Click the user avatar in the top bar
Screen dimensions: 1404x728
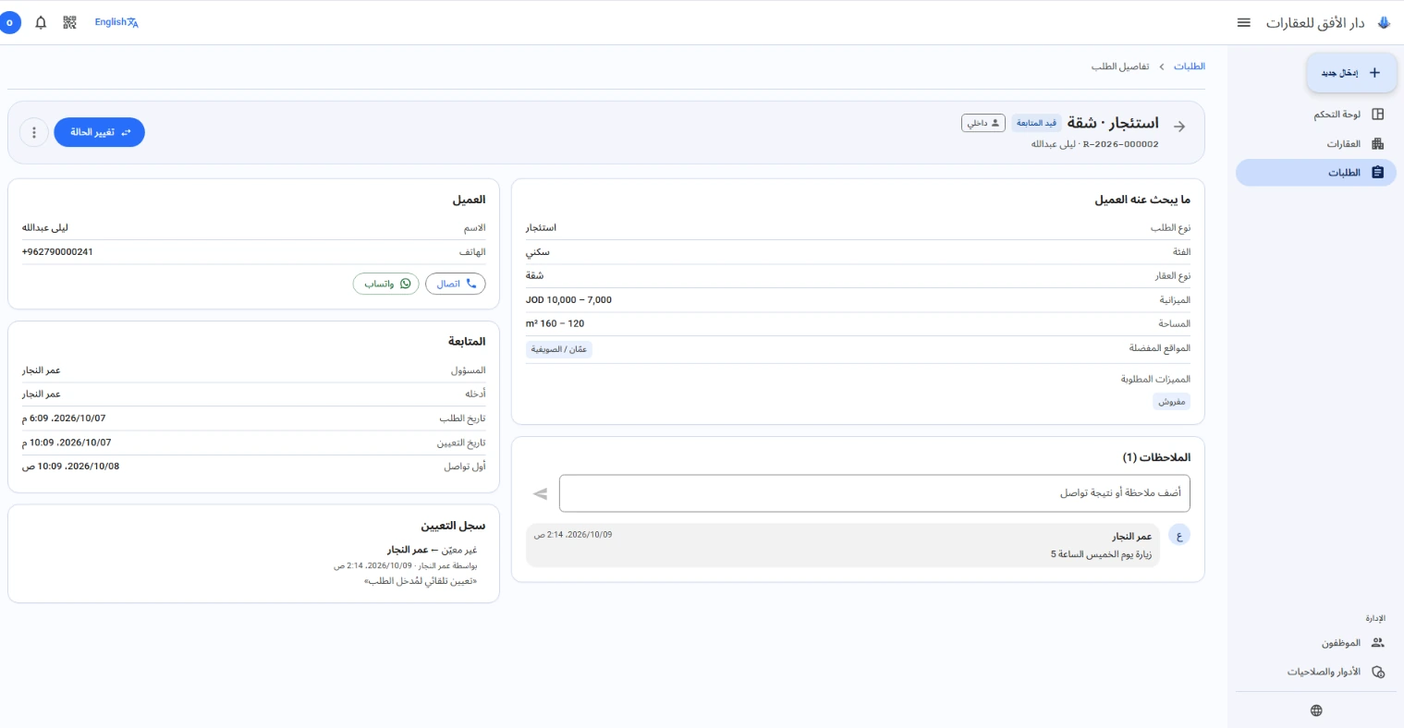10,22
